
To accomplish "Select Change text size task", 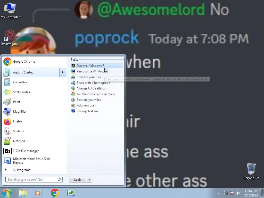I will pyautogui.click(x=97, y=111).
